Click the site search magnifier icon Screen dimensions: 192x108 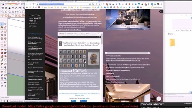[x=161, y=11]
